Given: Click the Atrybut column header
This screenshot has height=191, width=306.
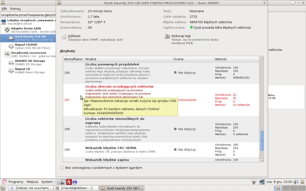Looking at the screenshot, I should [x=91, y=59].
